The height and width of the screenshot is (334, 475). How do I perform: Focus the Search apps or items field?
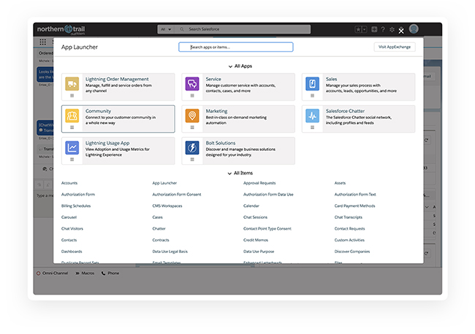point(236,47)
